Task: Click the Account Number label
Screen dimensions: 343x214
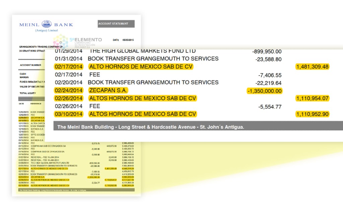Action: (30, 65)
